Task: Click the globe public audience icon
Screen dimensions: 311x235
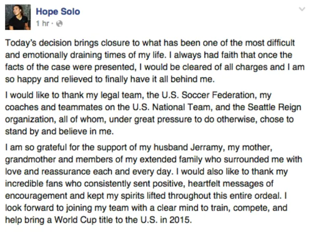Action: tap(59, 23)
